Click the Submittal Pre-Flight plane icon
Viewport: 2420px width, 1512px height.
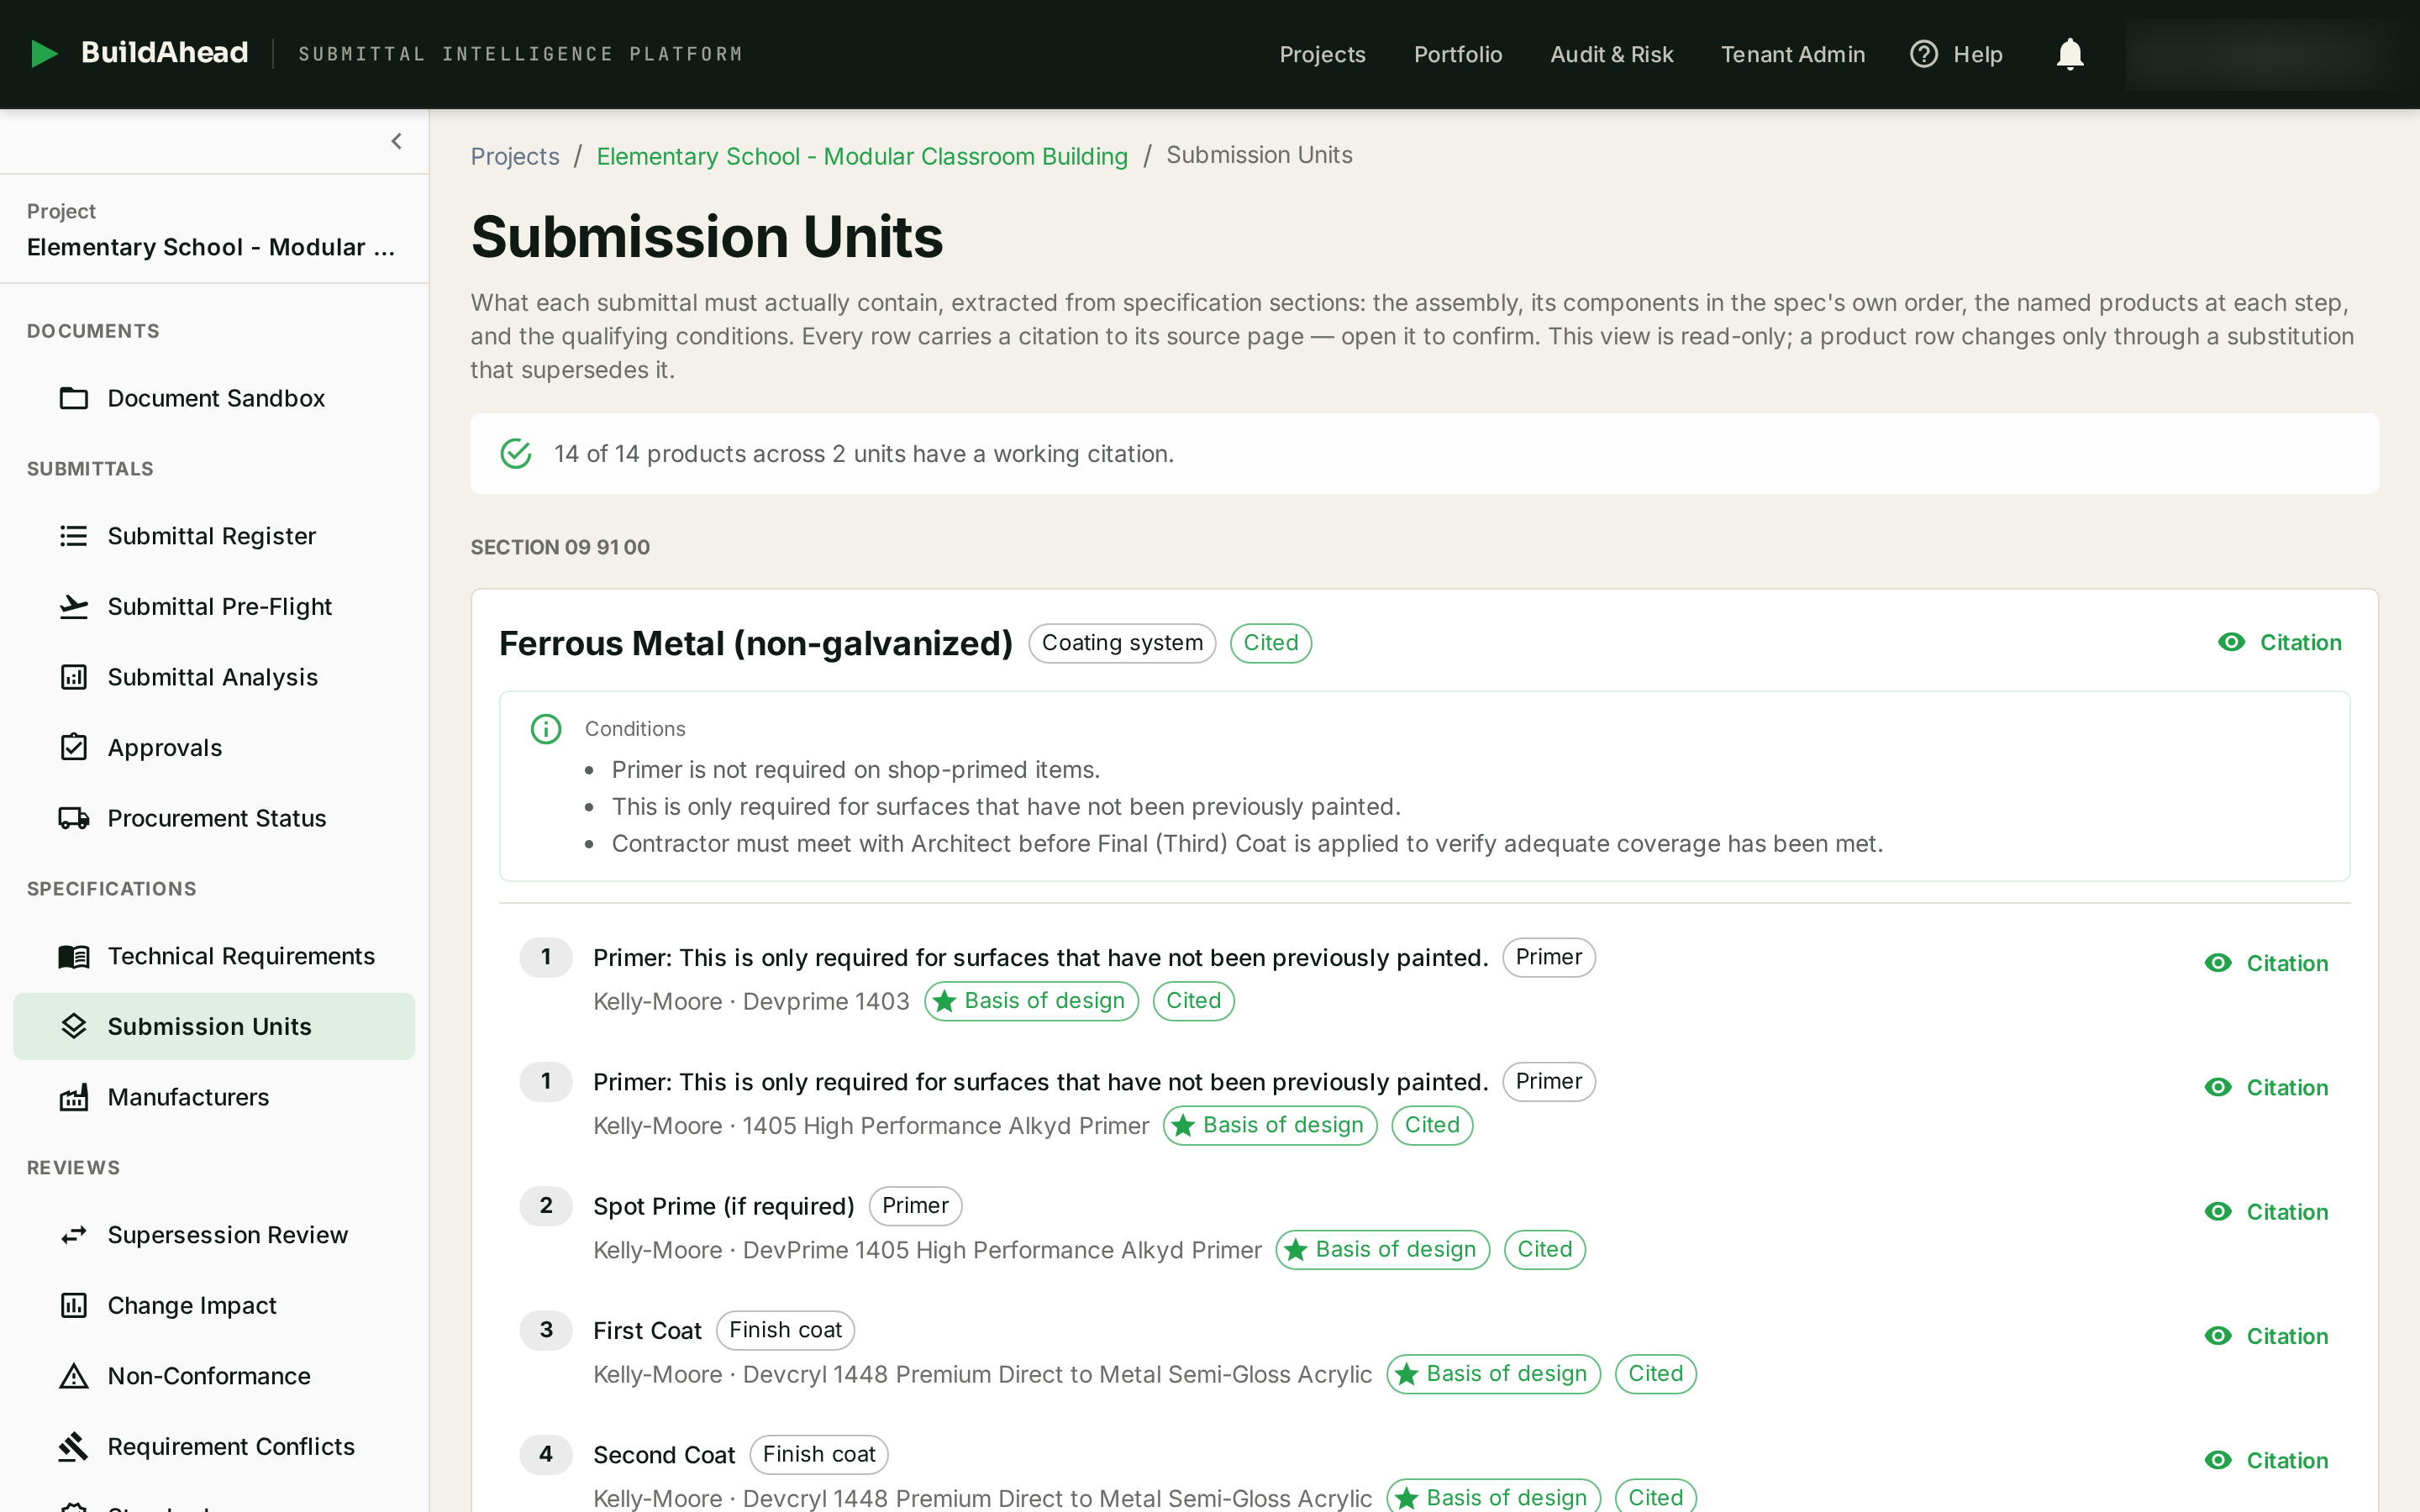pos(74,607)
